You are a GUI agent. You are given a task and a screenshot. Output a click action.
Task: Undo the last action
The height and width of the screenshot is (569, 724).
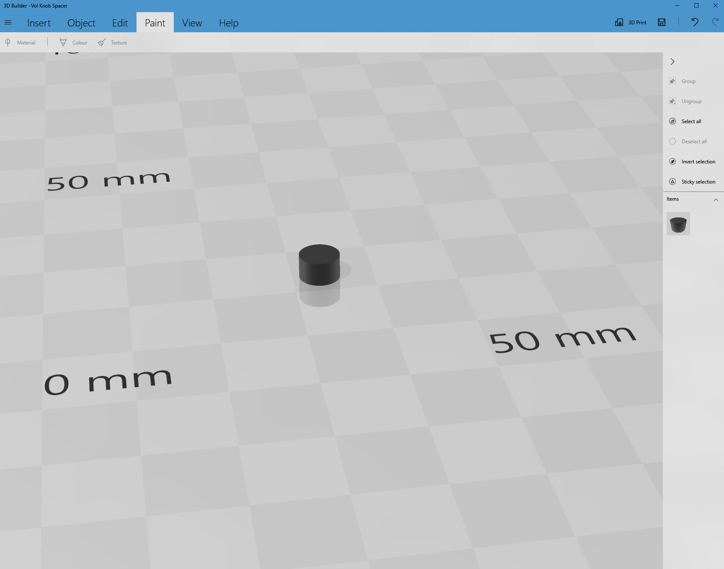coord(695,22)
